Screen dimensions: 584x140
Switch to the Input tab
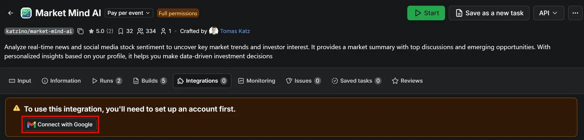tap(20, 81)
